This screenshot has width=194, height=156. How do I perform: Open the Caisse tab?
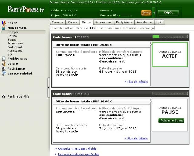[72, 22]
